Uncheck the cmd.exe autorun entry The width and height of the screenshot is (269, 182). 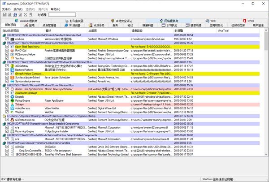pos(7,39)
